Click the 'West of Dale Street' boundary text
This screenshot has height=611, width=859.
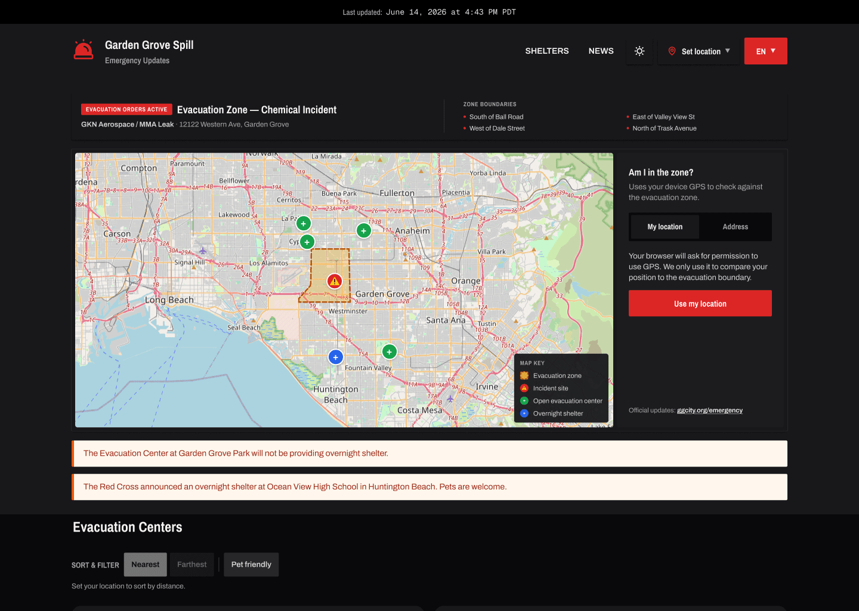click(497, 128)
